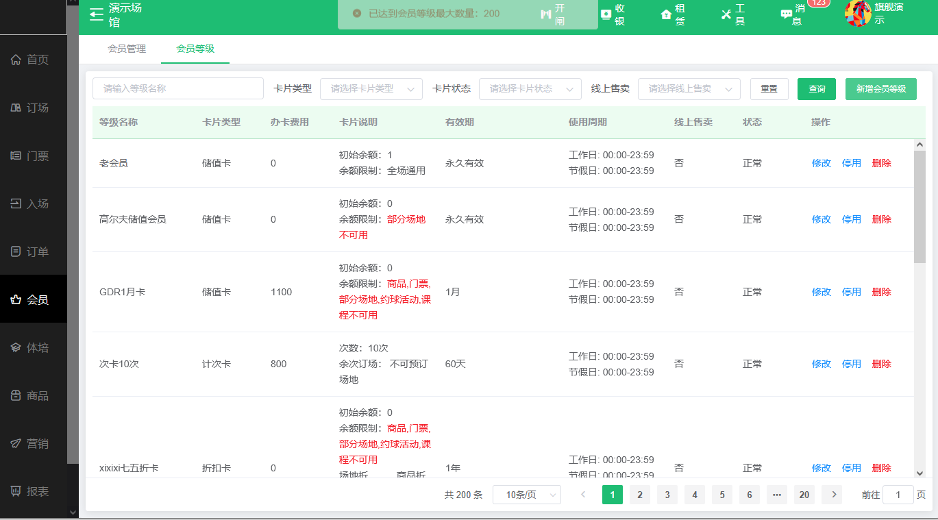Open the 租赁 rental icon
This screenshot has height=520, width=938.
point(666,14)
